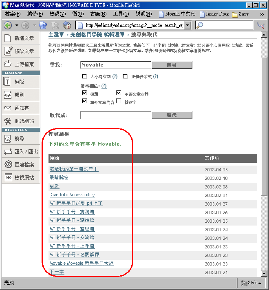Click the Home house icon
The image size is (269, 290).
(x=67, y=25)
